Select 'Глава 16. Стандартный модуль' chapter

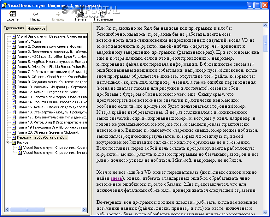point(52,112)
